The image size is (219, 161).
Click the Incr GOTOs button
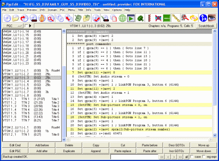[x=176, y=151]
